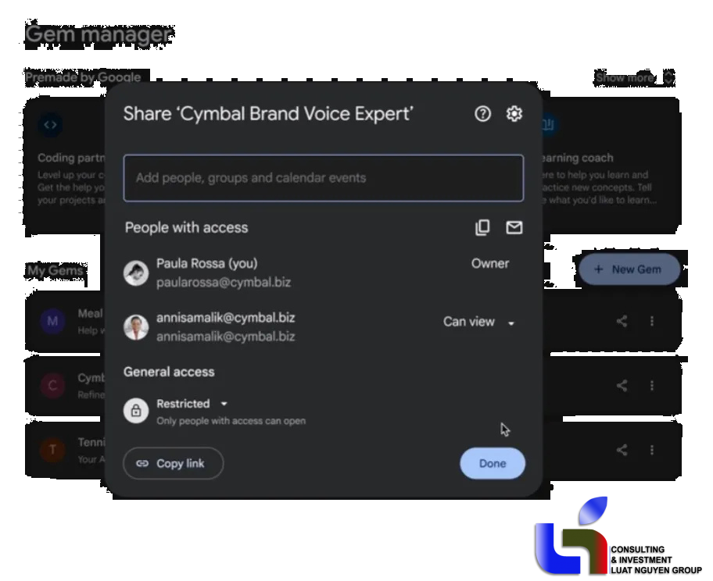Open more options on the Meal gem row

click(x=652, y=321)
